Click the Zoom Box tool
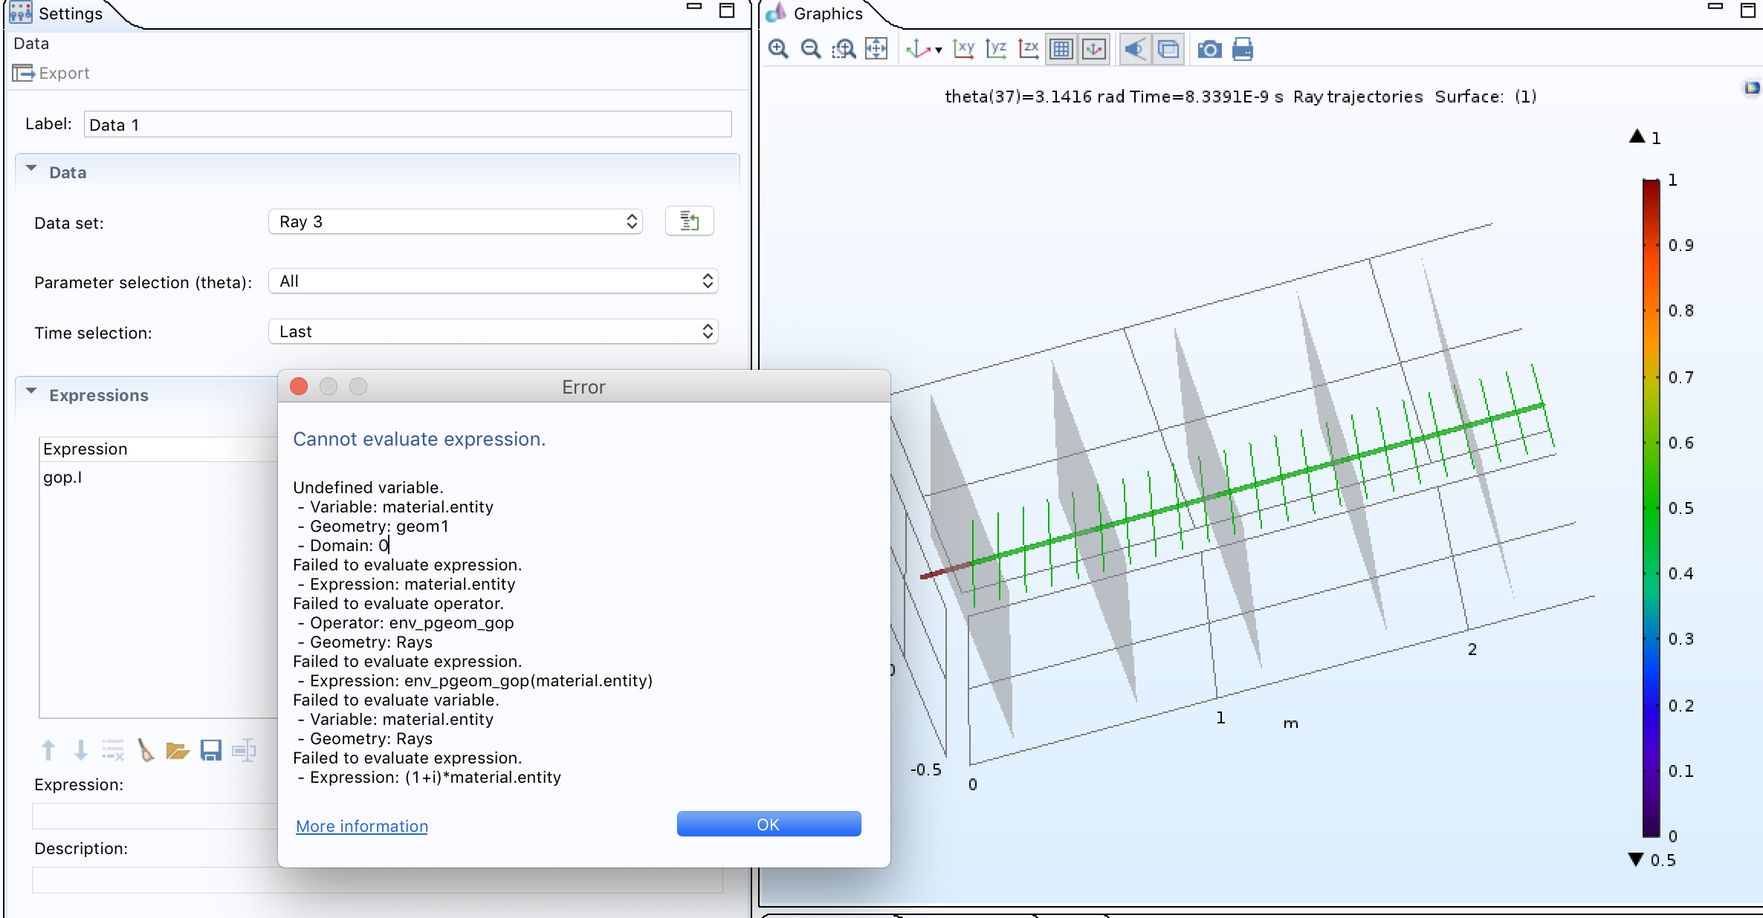This screenshot has height=918, width=1763. click(844, 49)
